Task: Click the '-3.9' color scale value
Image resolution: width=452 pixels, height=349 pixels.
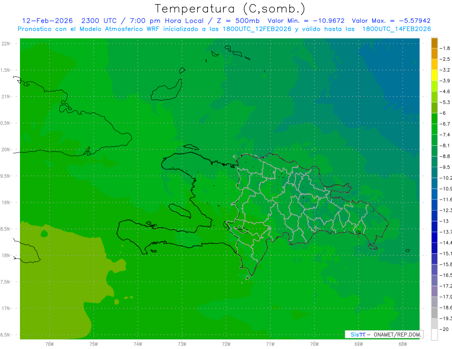Action: (x=446, y=81)
